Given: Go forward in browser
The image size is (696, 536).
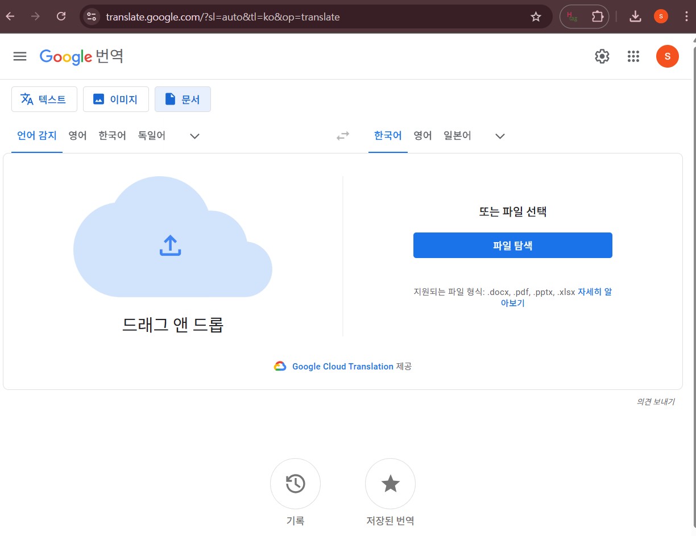Looking at the screenshot, I should coord(36,16).
